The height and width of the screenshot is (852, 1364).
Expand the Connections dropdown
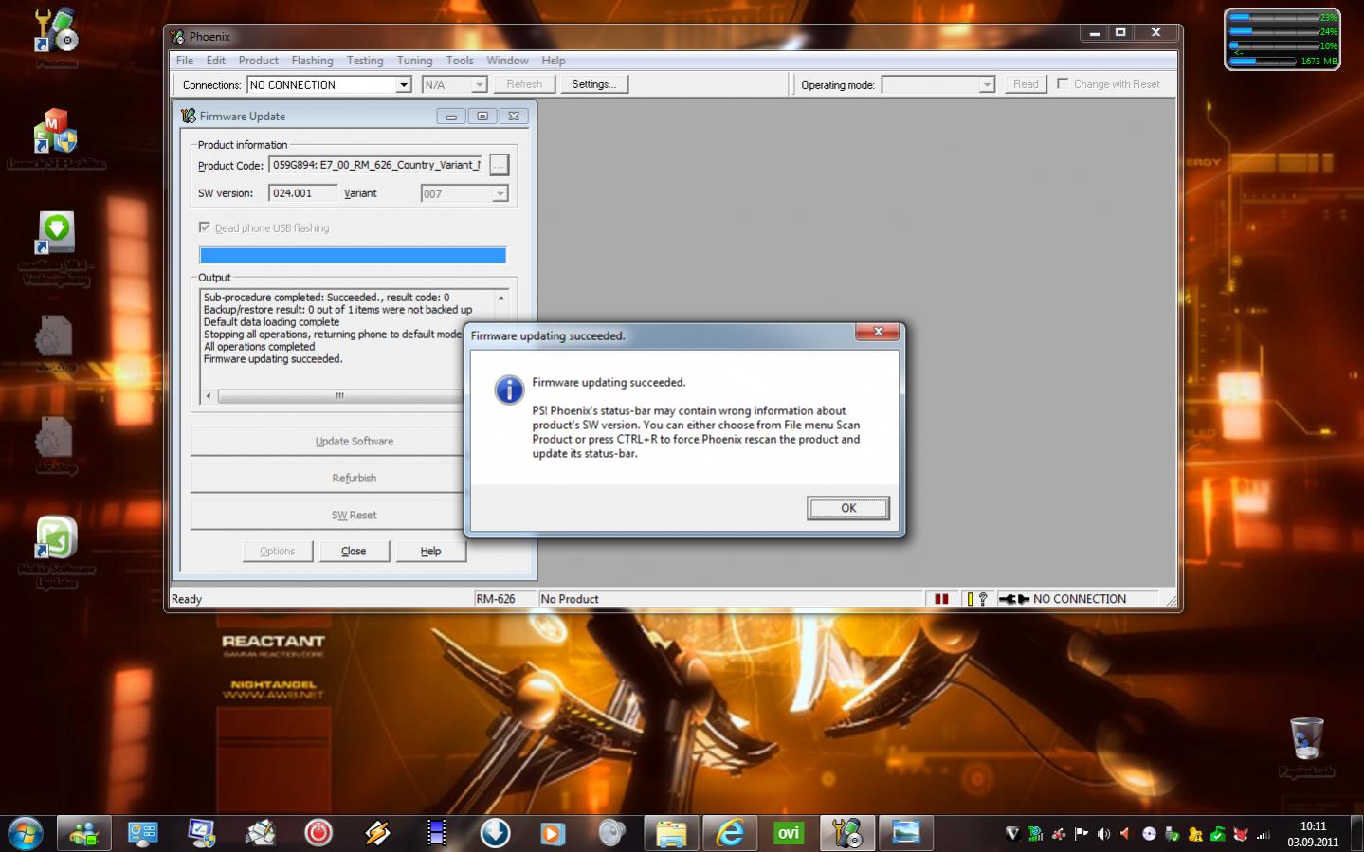pos(404,84)
